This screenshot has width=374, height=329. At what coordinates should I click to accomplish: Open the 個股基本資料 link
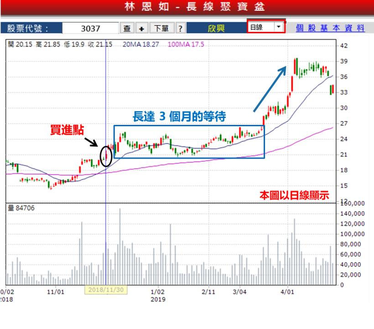[x=330, y=28]
